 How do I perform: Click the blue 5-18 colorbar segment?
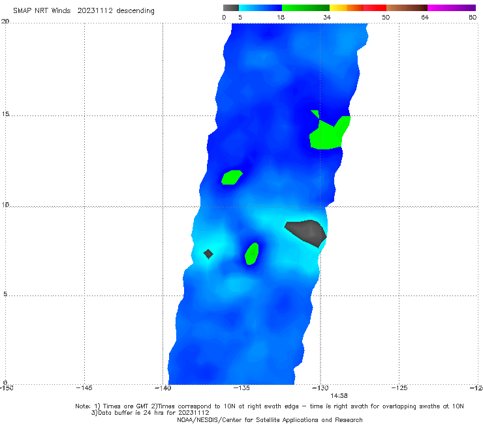coord(260,8)
